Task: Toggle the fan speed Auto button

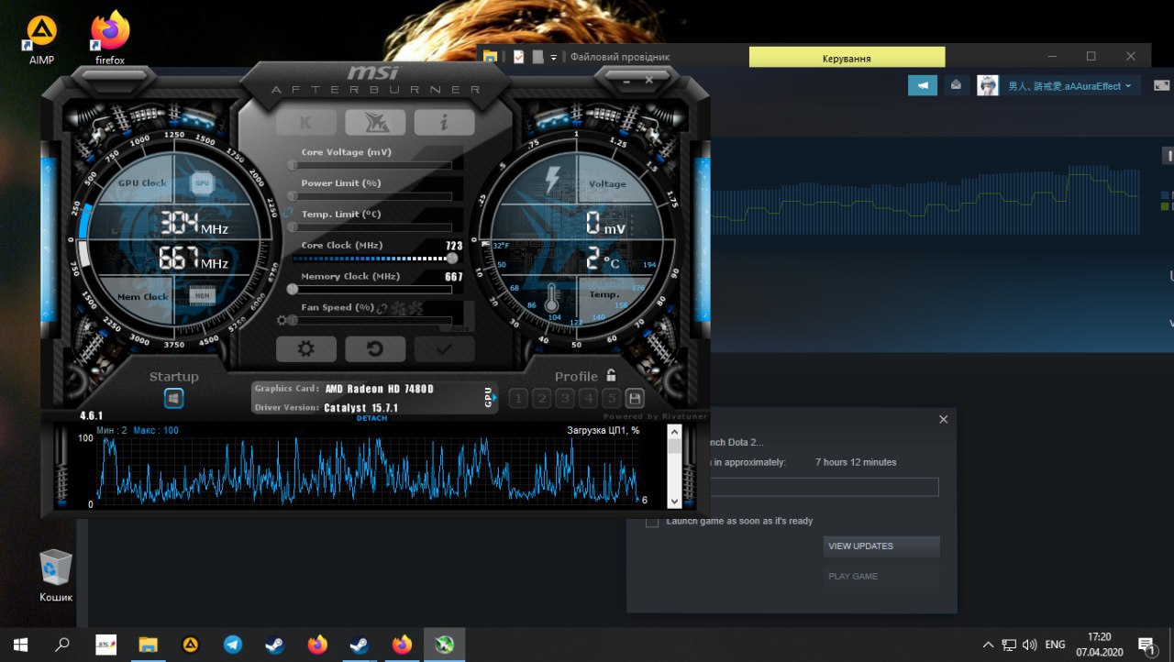Action: pyautogui.click(x=461, y=327)
